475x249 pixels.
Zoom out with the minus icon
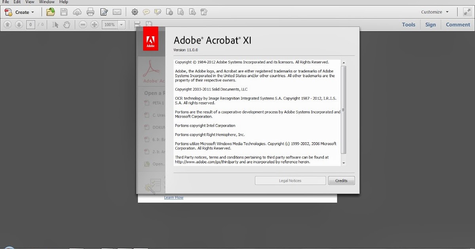(x=83, y=25)
